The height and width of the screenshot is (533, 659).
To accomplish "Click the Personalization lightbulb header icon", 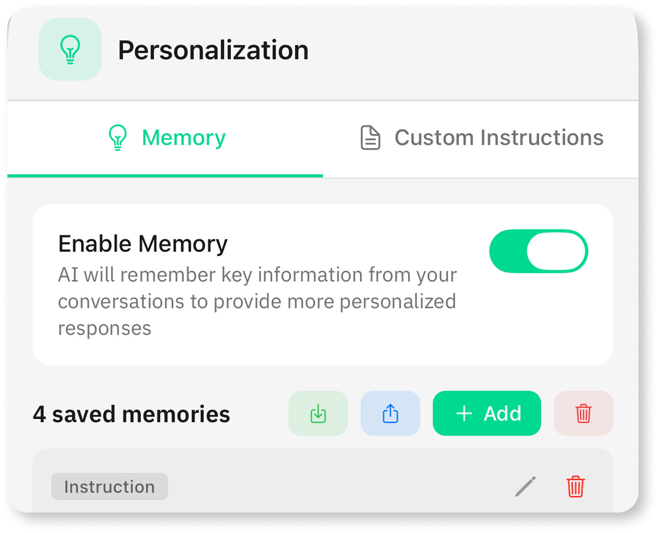I will click(x=70, y=49).
